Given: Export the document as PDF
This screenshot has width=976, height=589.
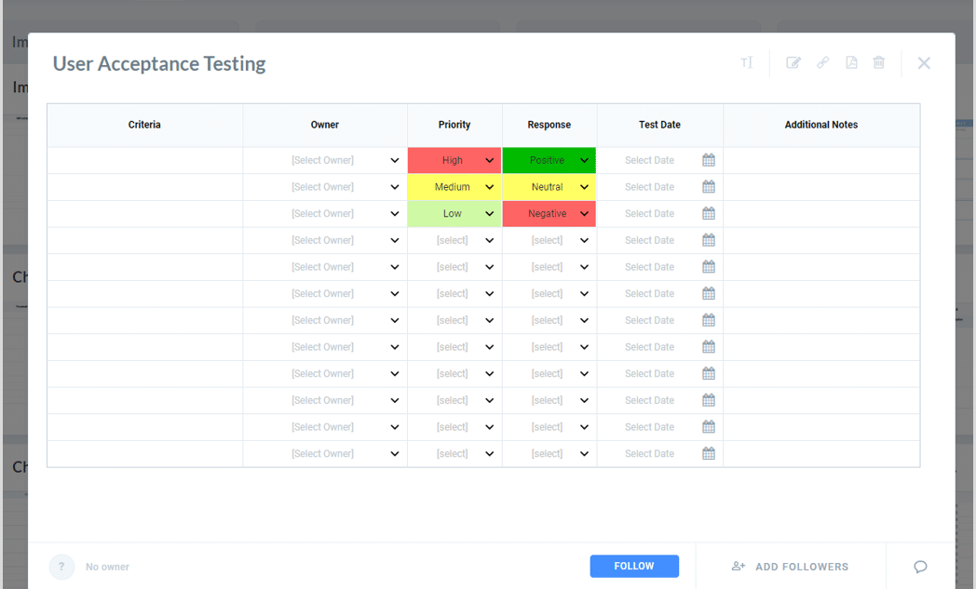Looking at the screenshot, I should coord(851,62).
